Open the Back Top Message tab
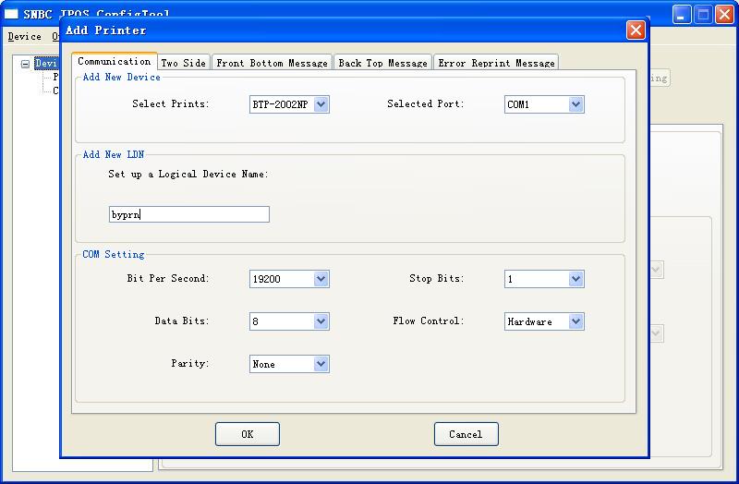 pyautogui.click(x=382, y=63)
